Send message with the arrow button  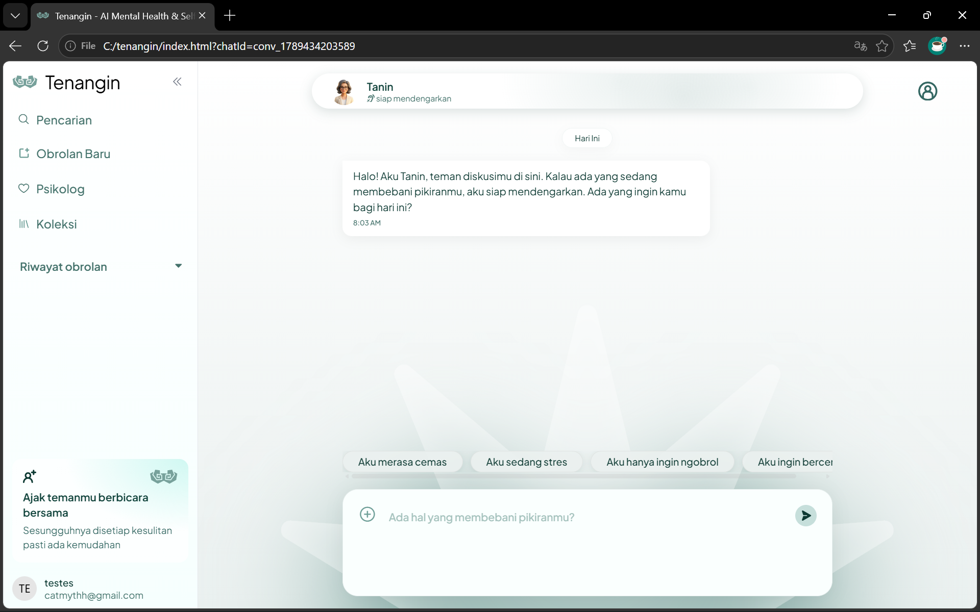[x=805, y=516]
